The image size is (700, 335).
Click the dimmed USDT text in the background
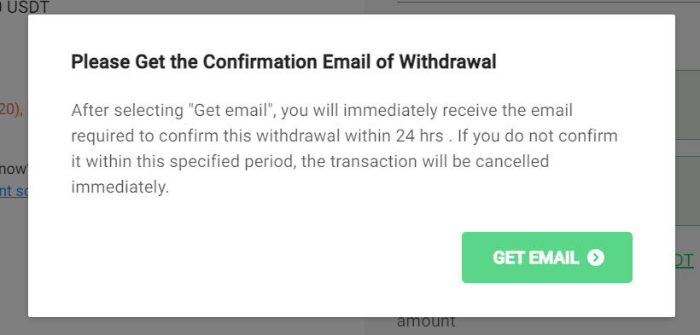tap(27, 7)
